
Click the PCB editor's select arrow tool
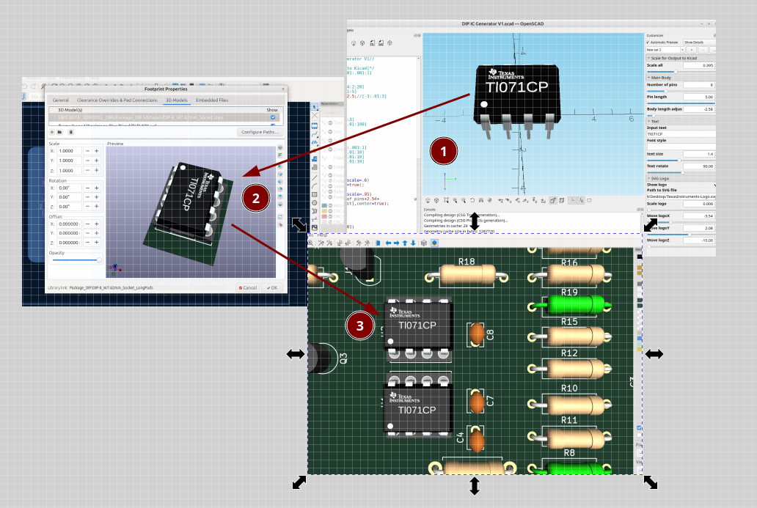[314, 106]
